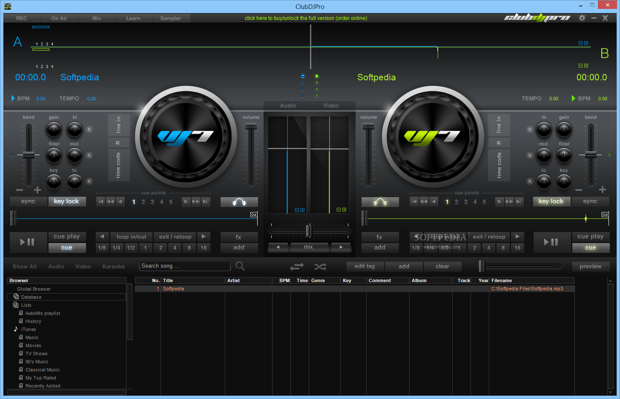620x399 pixels.
Task: Click deck A headphone monitor icon
Action: pyautogui.click(x=239, y=202)
